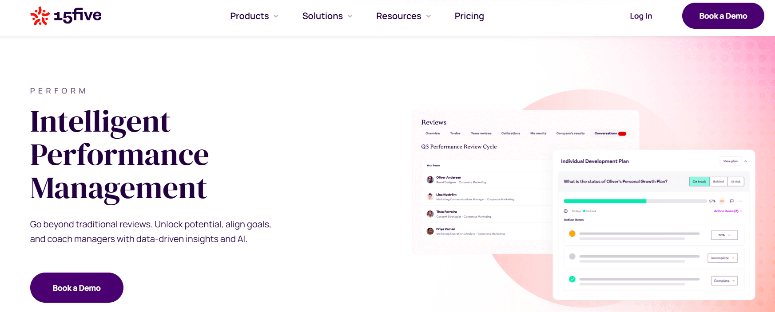Switch to the Overview tab in Reviews
This screenshot has width=775, height=312.
click(433, 133)
